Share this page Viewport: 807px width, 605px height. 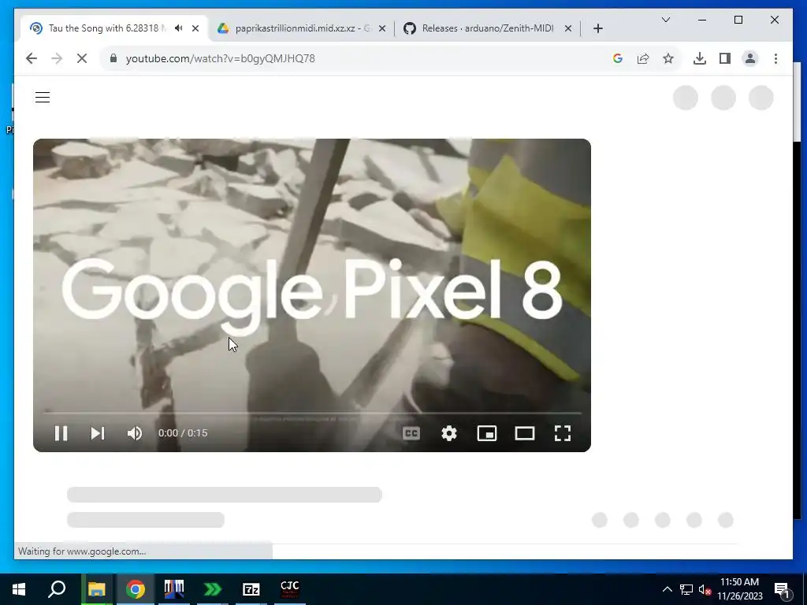[643, 58]
